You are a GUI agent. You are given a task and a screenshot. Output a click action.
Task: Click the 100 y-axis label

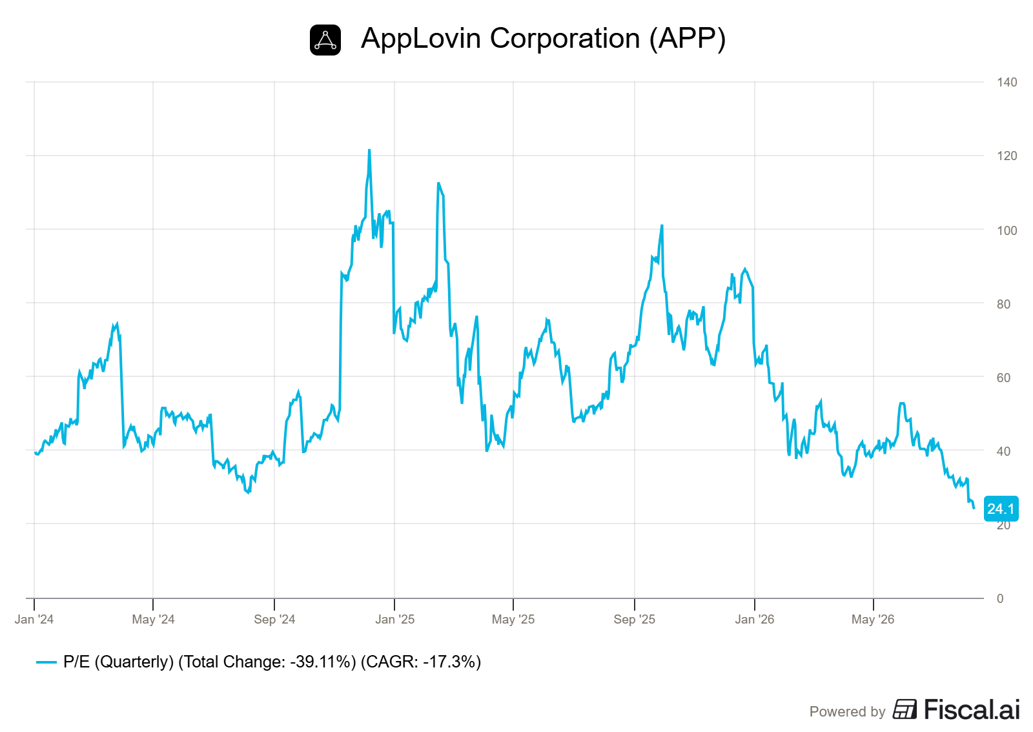click(1007, 230)
